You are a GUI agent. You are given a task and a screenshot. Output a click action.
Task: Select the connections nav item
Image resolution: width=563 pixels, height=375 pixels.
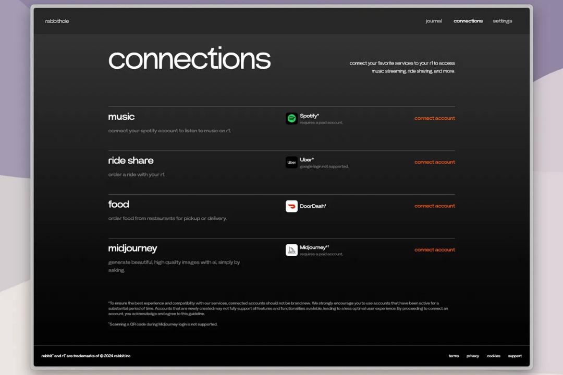[468, 21]
